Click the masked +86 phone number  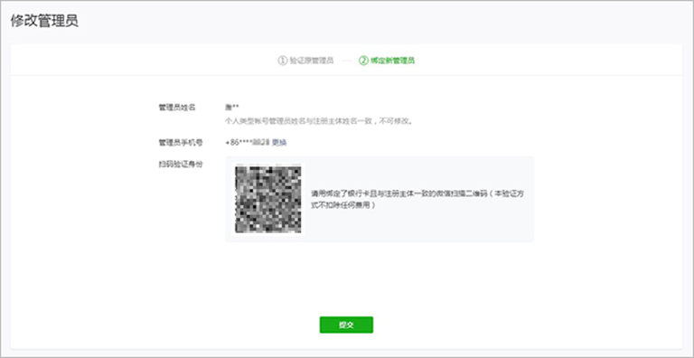[248, 143]
